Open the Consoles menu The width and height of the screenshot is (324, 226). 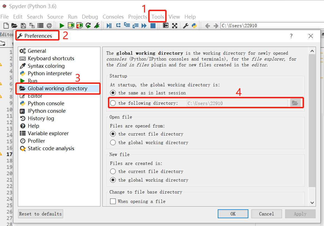113,17
